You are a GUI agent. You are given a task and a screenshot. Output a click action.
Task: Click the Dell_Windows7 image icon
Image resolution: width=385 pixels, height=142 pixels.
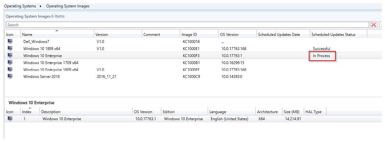click(x=10, y=41)
